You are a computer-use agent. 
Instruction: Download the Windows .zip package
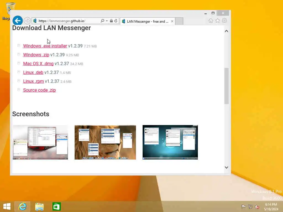pyautogui.click(x=36, y=55)
